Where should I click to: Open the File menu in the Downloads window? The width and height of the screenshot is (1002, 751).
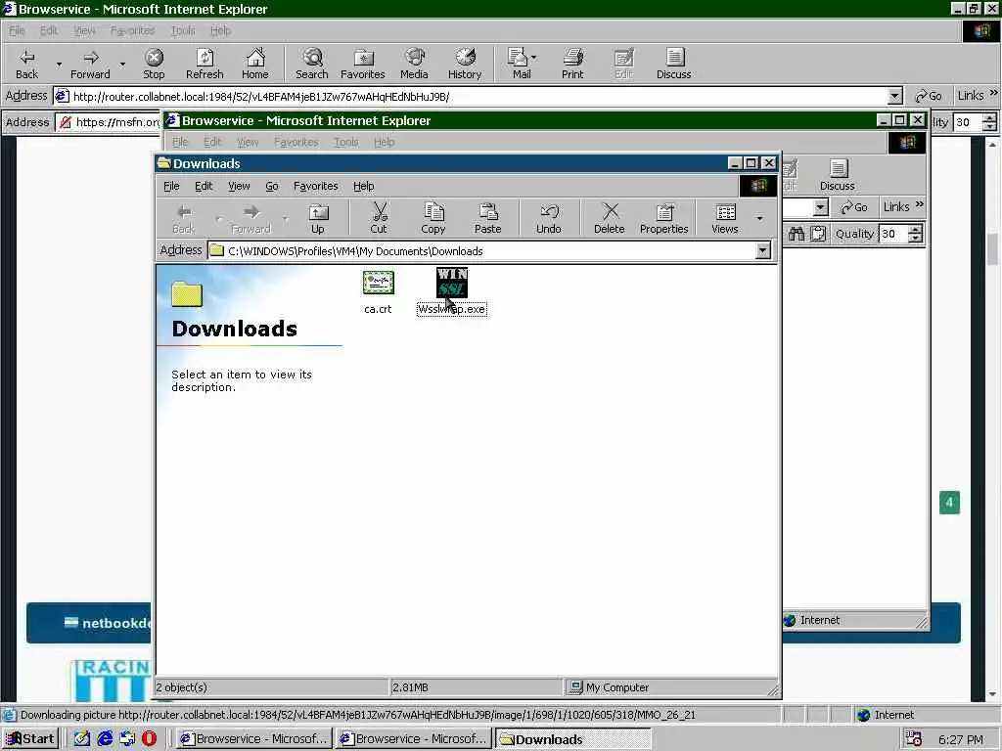tap(171, 186)
